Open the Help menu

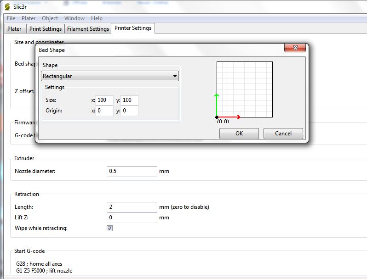point(97,18)
